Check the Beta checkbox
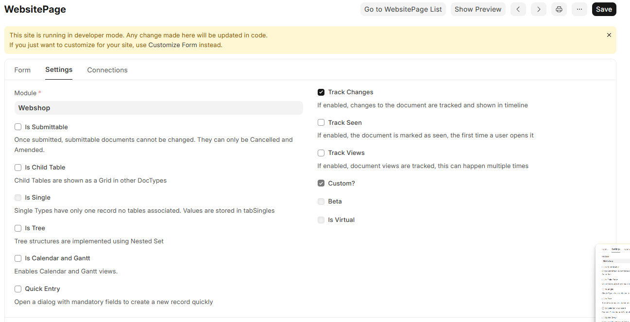Image resolution: width=630 pixels, height=322 pixels. coord(321,202)
